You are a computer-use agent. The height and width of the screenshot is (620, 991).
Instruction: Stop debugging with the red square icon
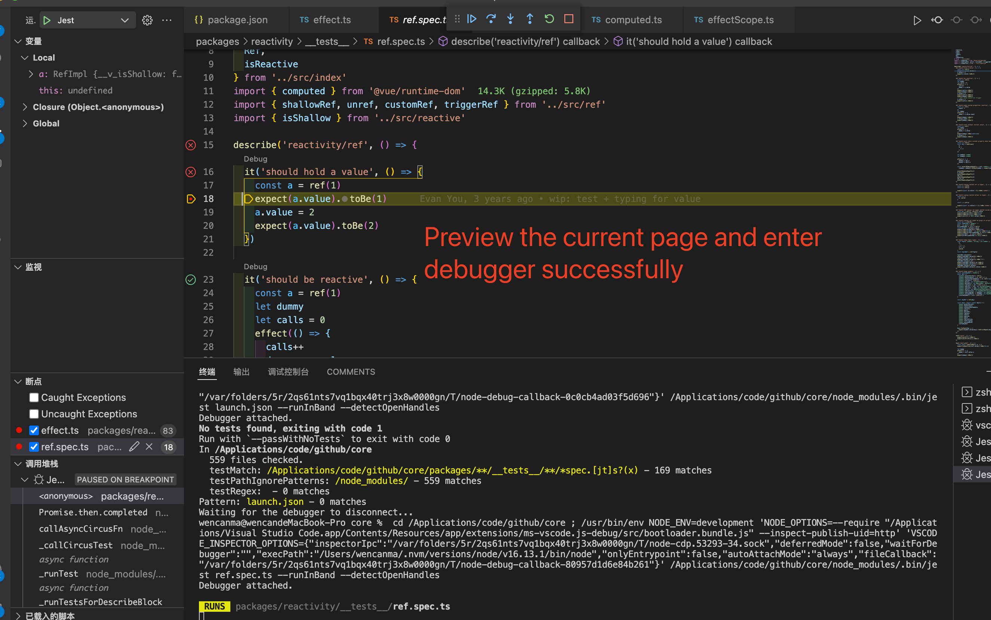(x=569, y=19)
